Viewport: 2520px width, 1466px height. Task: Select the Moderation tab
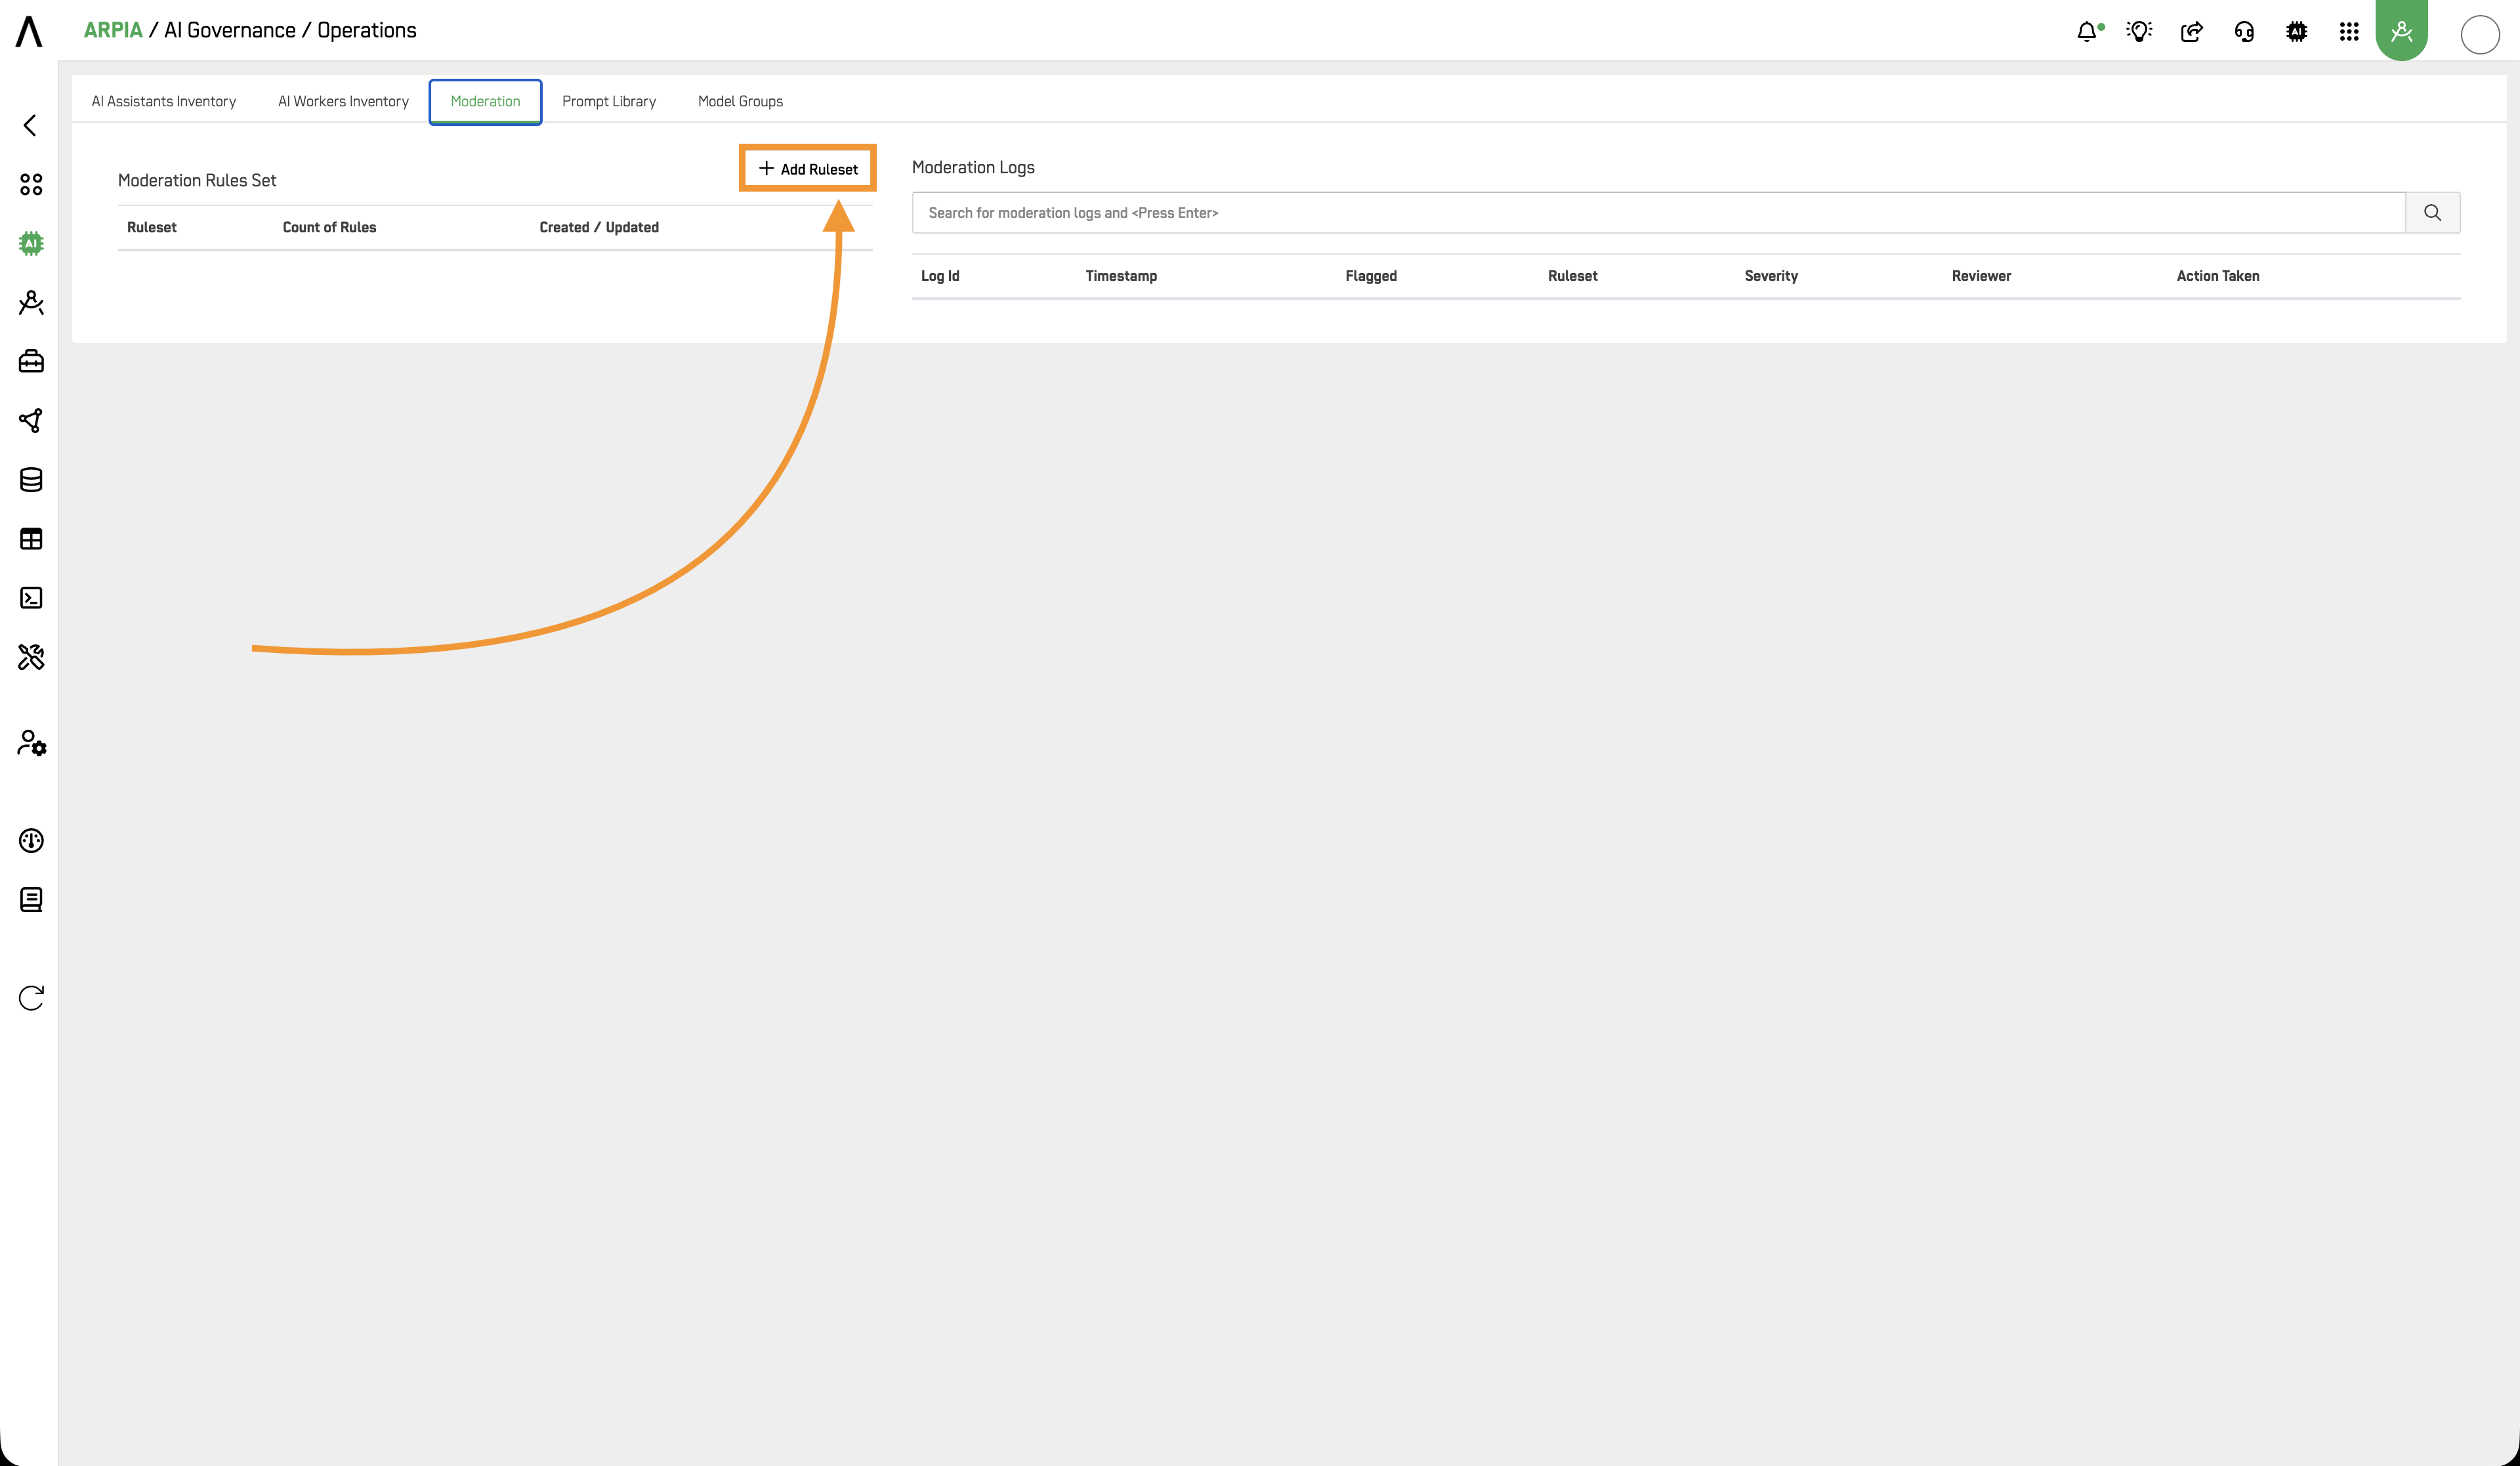coord(486,101)
